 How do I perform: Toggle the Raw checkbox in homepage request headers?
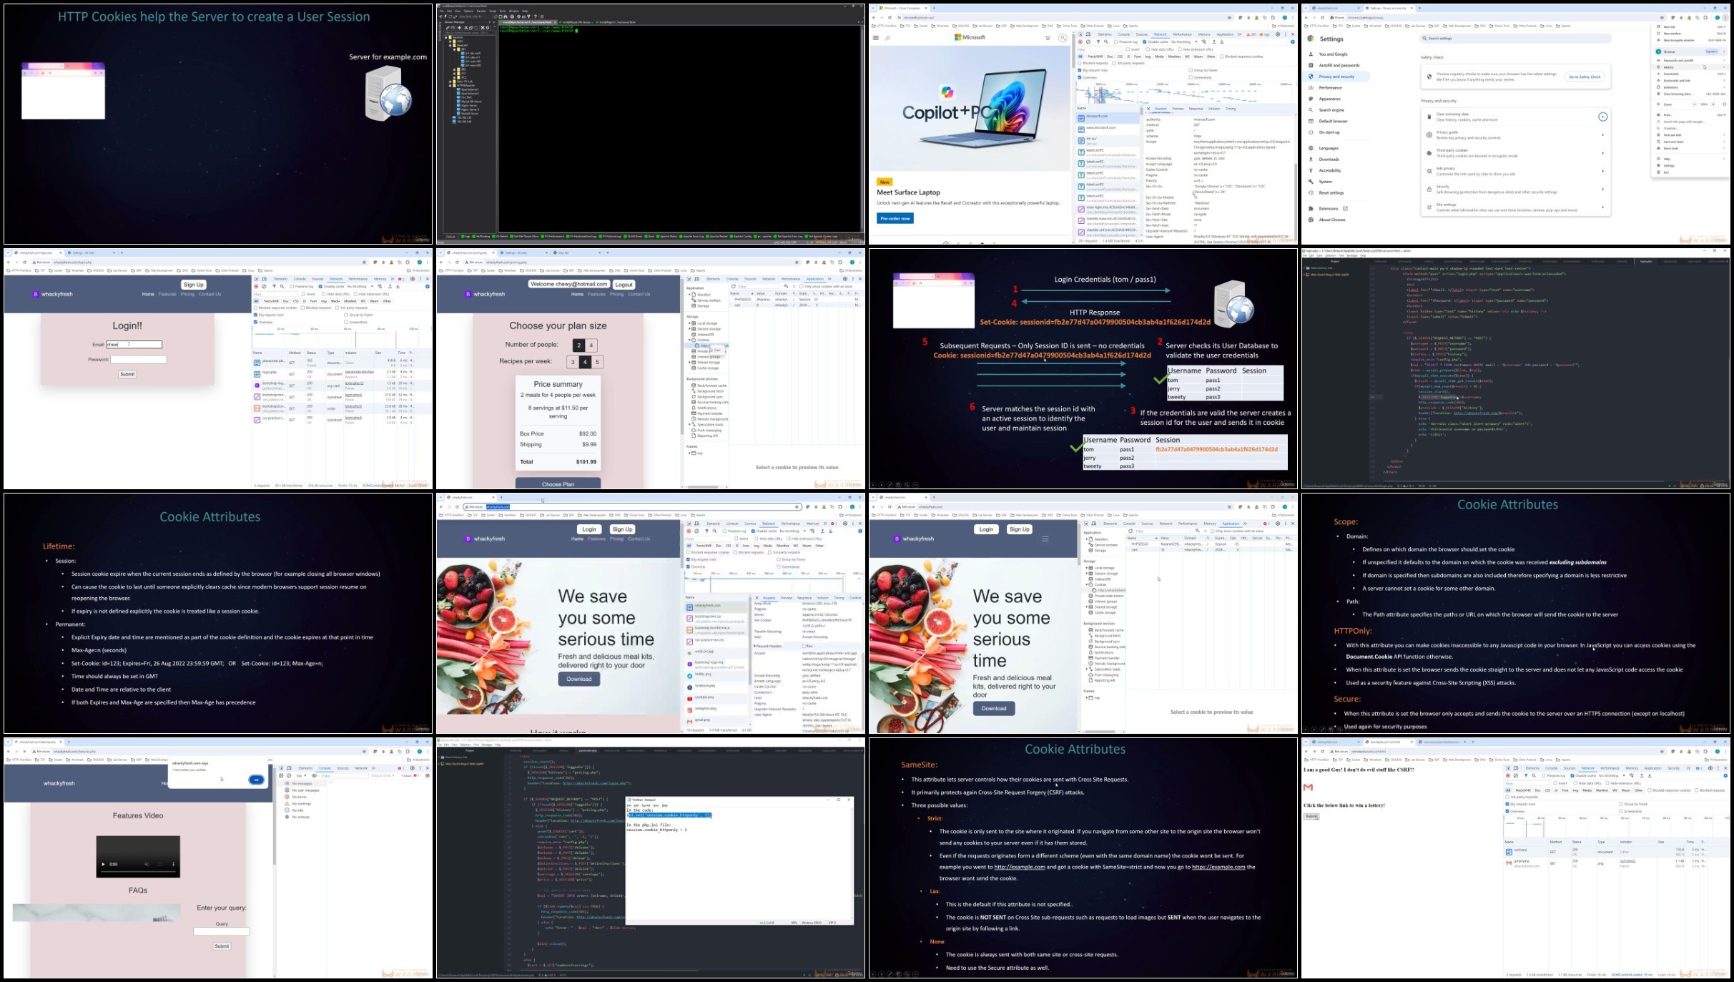(x=804, y=646)
